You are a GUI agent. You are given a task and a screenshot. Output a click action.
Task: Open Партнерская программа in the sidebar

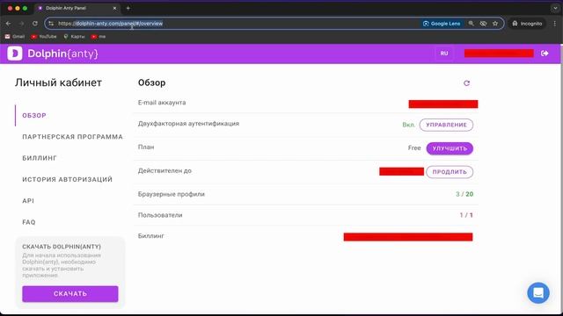72,137
